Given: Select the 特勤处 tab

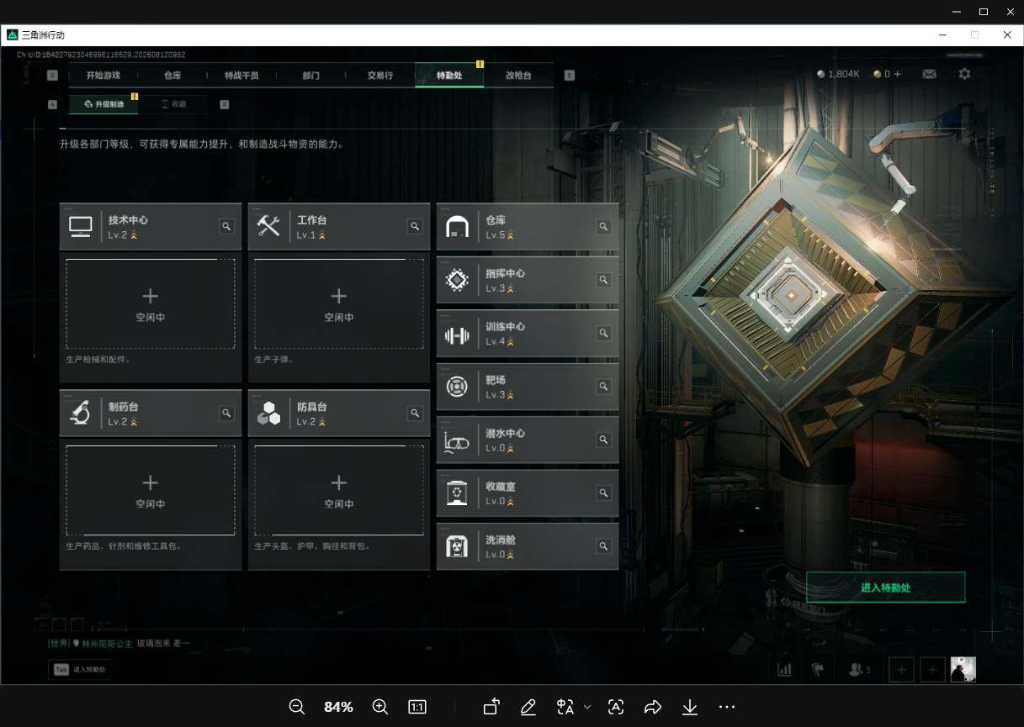Looking at the screenshot, I should point(449,75).
